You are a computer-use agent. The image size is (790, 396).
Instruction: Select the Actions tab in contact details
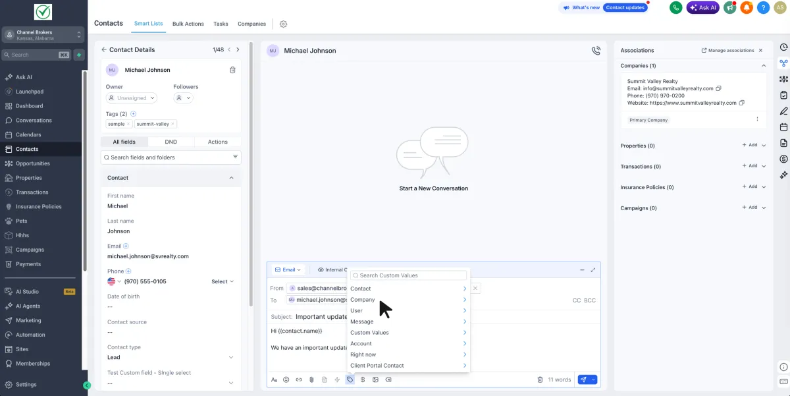pyautogui.click(x=218, y=142)
